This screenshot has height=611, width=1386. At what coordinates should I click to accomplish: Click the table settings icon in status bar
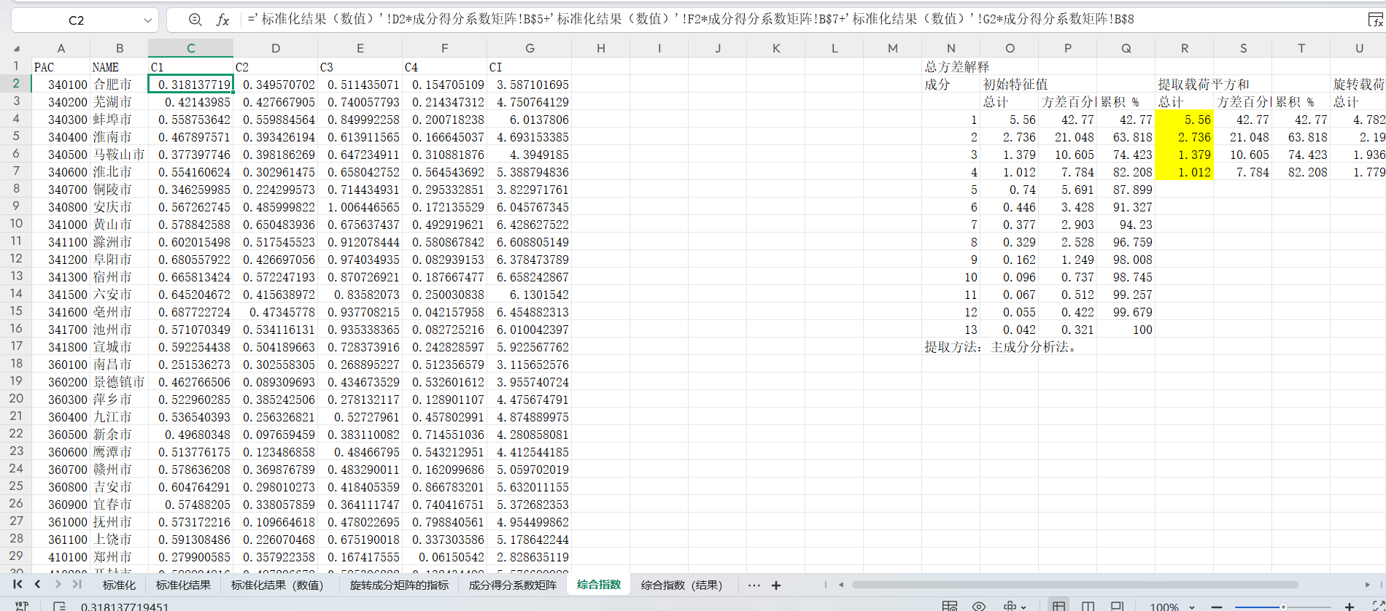point(949,606)
